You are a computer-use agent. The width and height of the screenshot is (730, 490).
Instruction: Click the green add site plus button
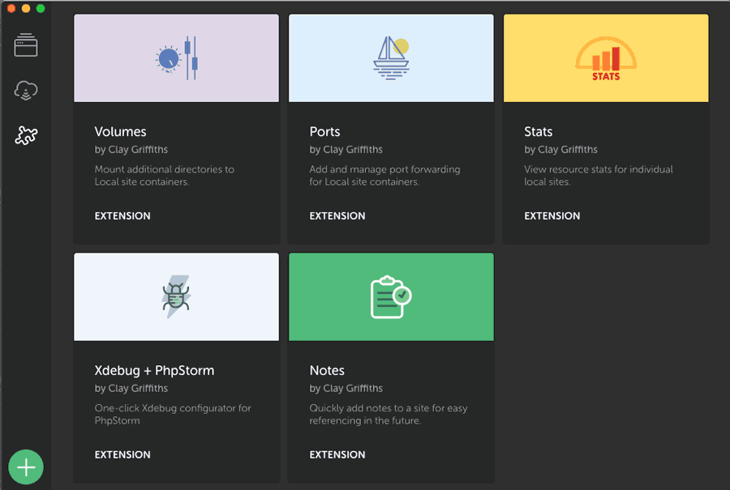(x=26, y=467)
